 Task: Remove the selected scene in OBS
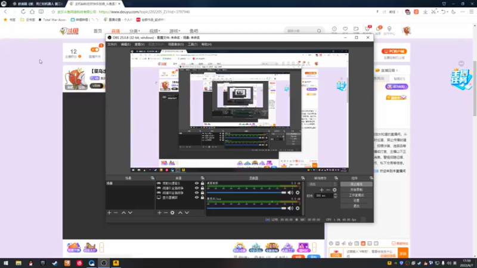(116, 213)
